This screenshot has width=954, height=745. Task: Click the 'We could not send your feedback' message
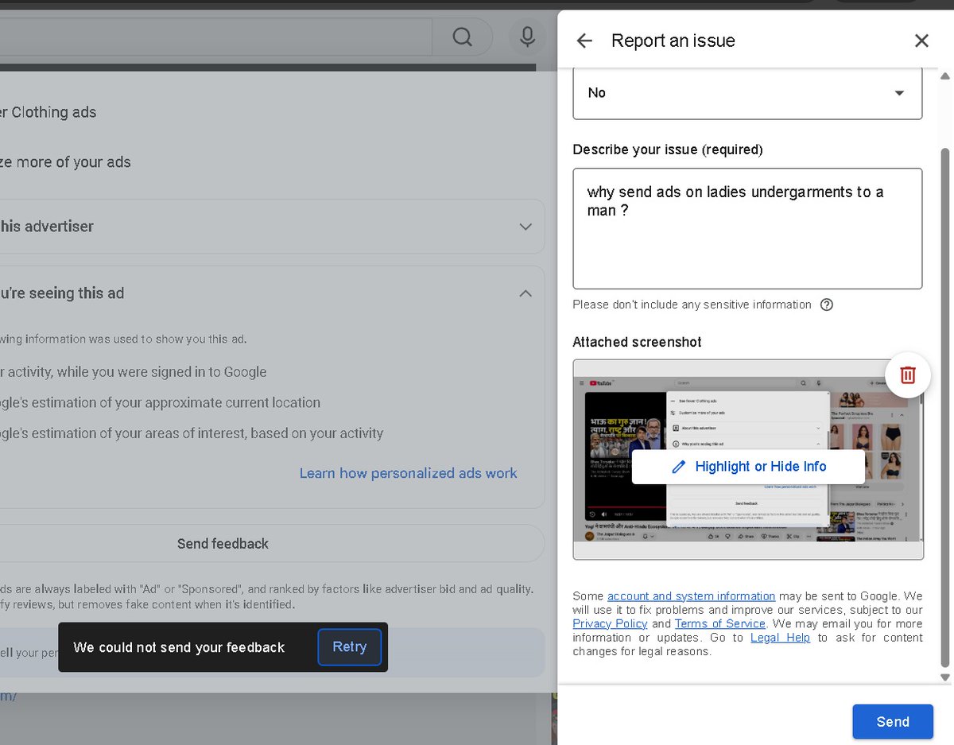pyautogui.click(x=179, y=647)
